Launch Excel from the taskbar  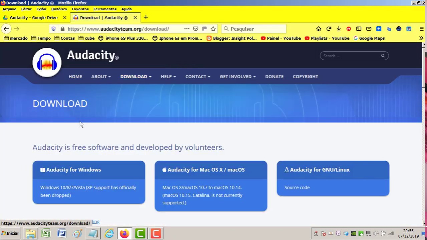coord(46,233)
